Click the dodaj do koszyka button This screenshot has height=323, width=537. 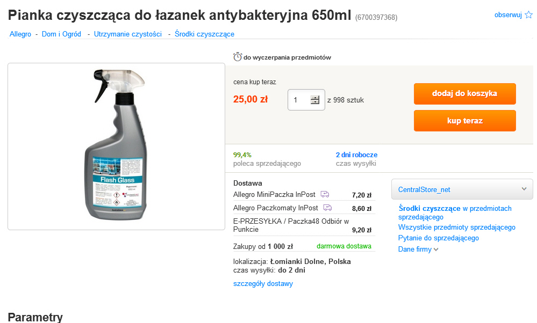[x=465, y=94]
